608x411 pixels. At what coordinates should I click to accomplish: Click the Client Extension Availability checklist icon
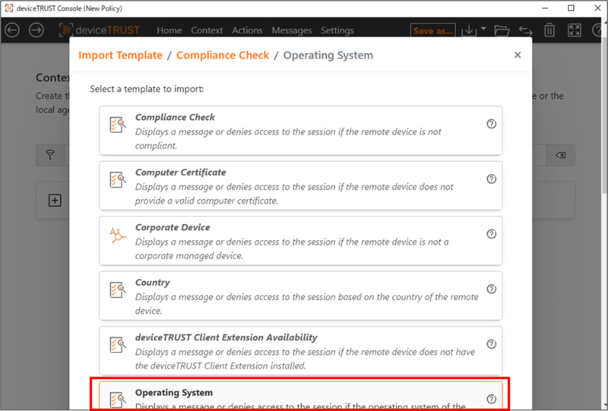pos(118,345)
